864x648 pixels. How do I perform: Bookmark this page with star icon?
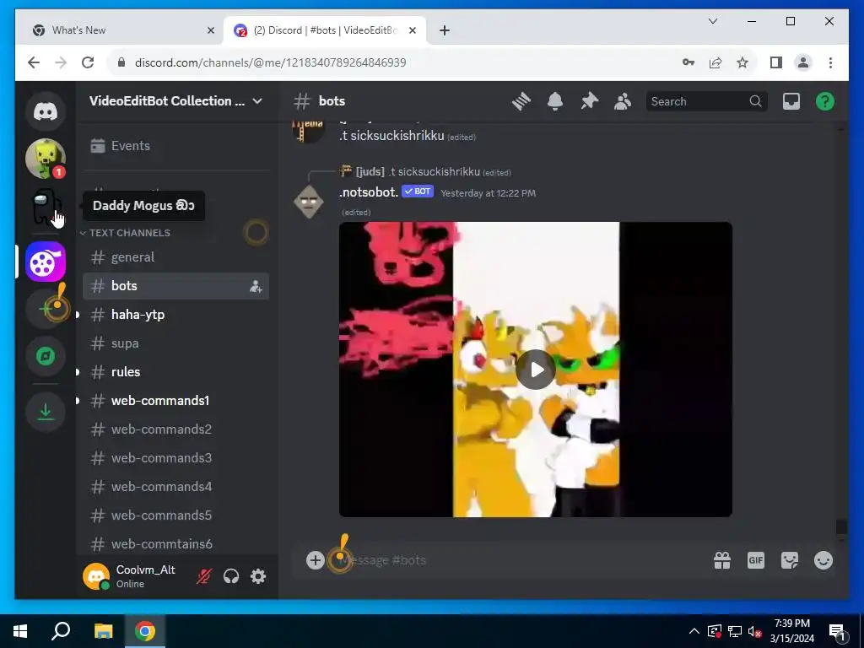pyautogui.click(x=742, y=62)
